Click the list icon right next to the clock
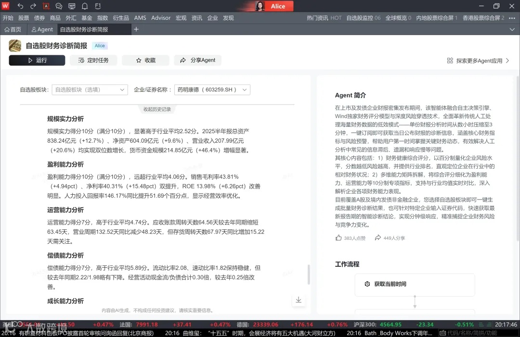This screenshot has height=337, width=520. (x=489, y=325)
